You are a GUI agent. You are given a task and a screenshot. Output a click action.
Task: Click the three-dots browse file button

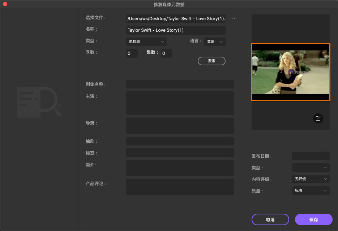pos(233,19)
